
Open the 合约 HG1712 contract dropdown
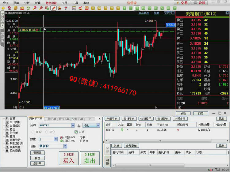[73, 125]
